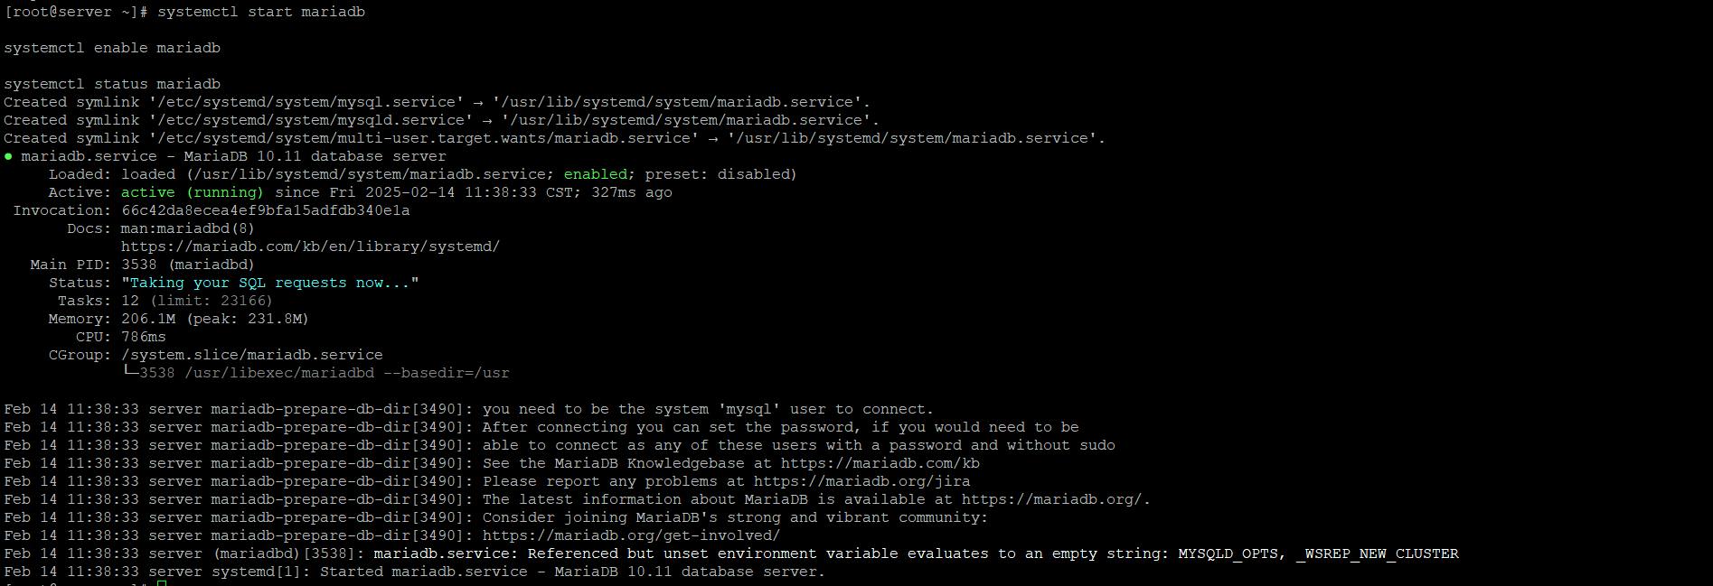This screenshot has width=1713, height=586.
Task: Click the MYSQLD_OPTS variable name
Action: [x=1228, y=553]
